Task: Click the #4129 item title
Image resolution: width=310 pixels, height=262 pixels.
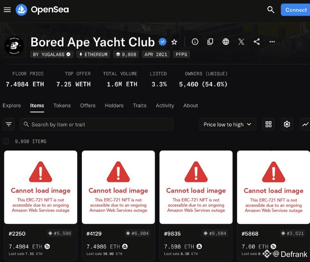Action: click(94, 234)
